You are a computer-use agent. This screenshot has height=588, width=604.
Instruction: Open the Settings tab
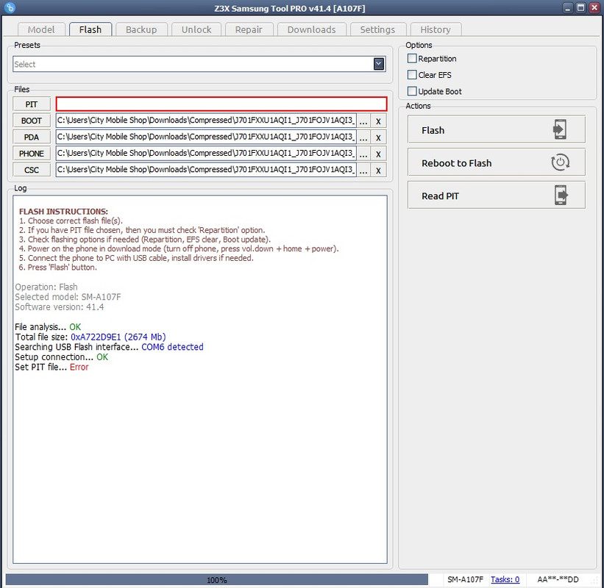click(x=377, y=29)
